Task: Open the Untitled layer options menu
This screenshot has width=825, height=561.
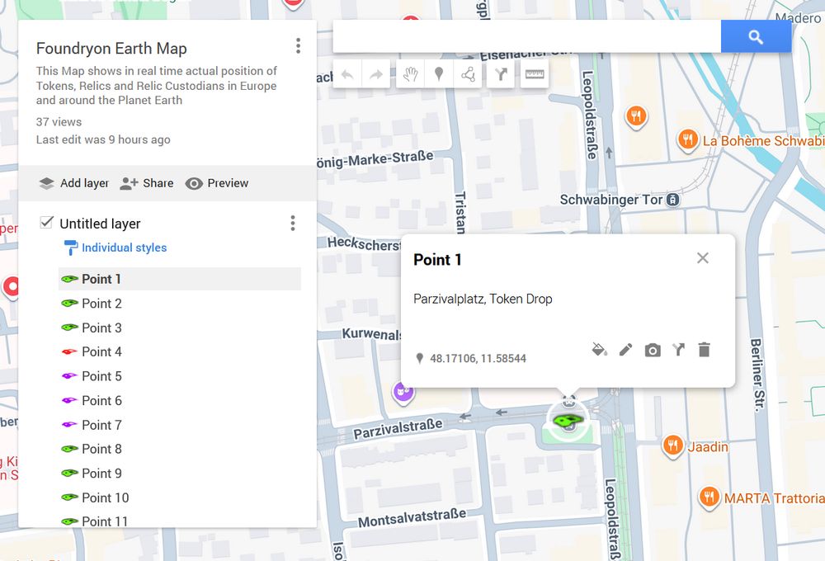Action: pyautogui.click(x=293, y=223)
